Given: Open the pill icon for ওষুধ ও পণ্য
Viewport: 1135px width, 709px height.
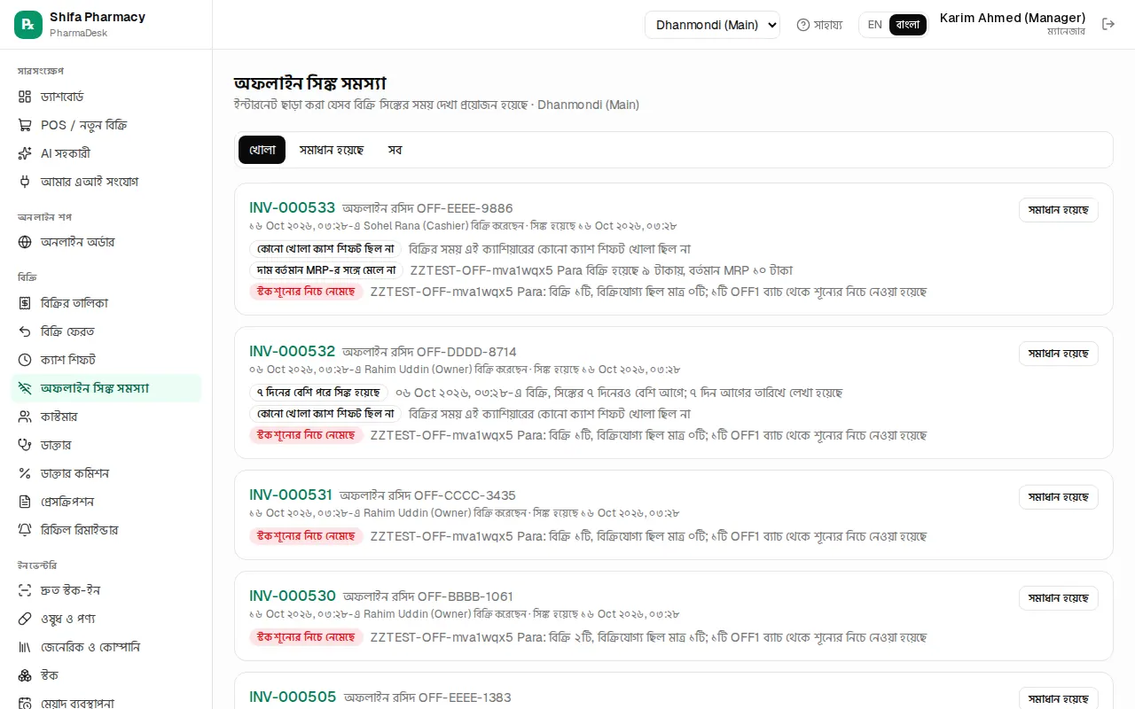Looking at the screenshot, I should point(25,619).
